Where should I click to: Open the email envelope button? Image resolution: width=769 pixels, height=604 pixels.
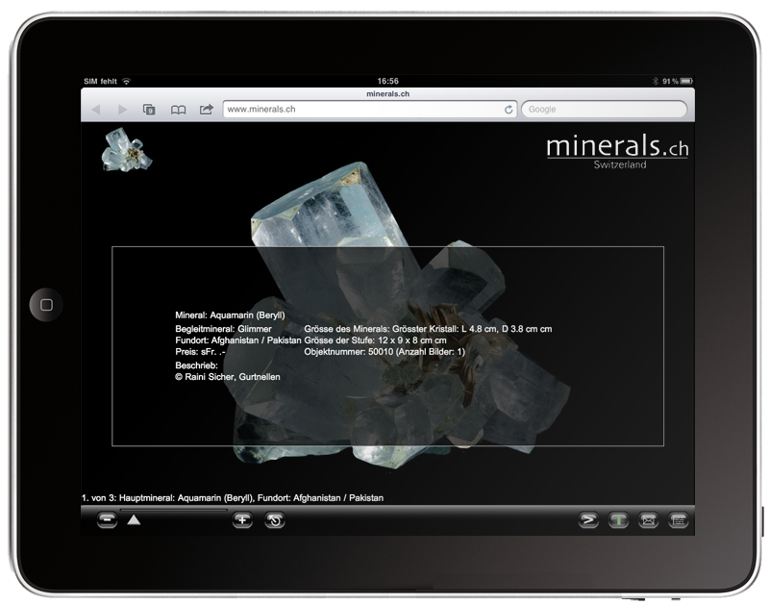[x=648, y=520]
